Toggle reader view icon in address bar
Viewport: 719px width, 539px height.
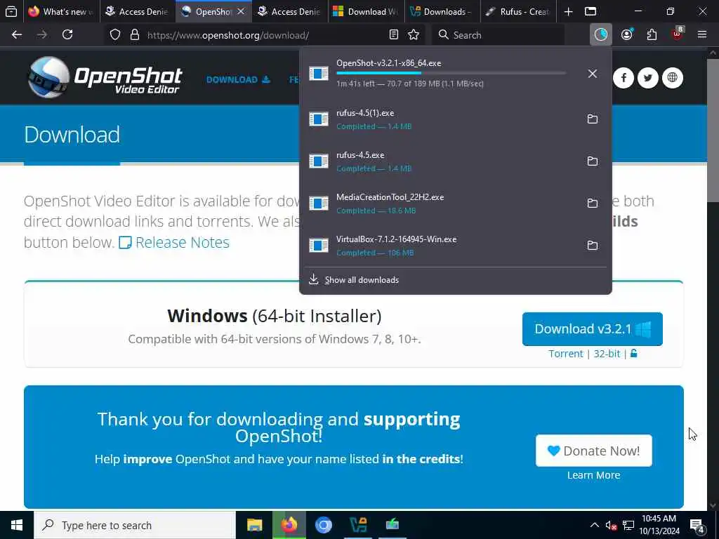click(x=393, y=35)
